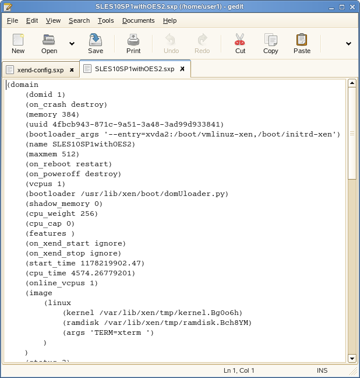Click the INS insert mode indicator

click(322, 370)
